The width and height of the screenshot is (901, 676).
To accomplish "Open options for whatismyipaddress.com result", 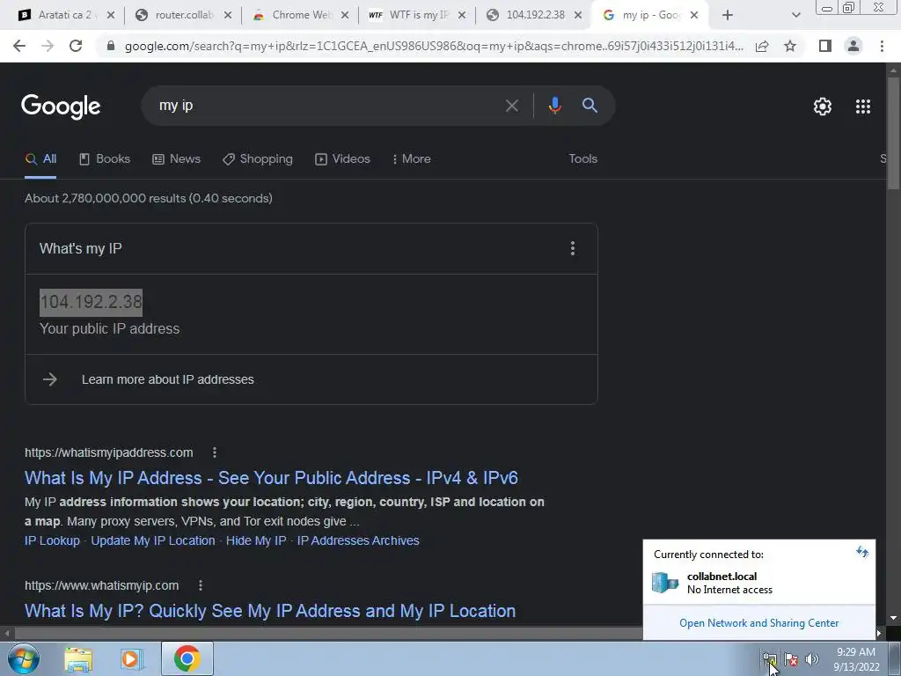I will [x=215, y=452].
